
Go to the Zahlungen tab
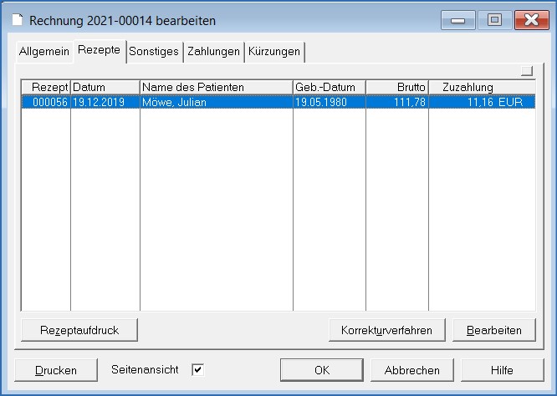coord(213,52)
